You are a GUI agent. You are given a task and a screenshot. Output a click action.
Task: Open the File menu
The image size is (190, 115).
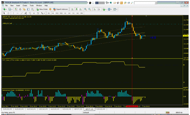click(x=6, y=5)
